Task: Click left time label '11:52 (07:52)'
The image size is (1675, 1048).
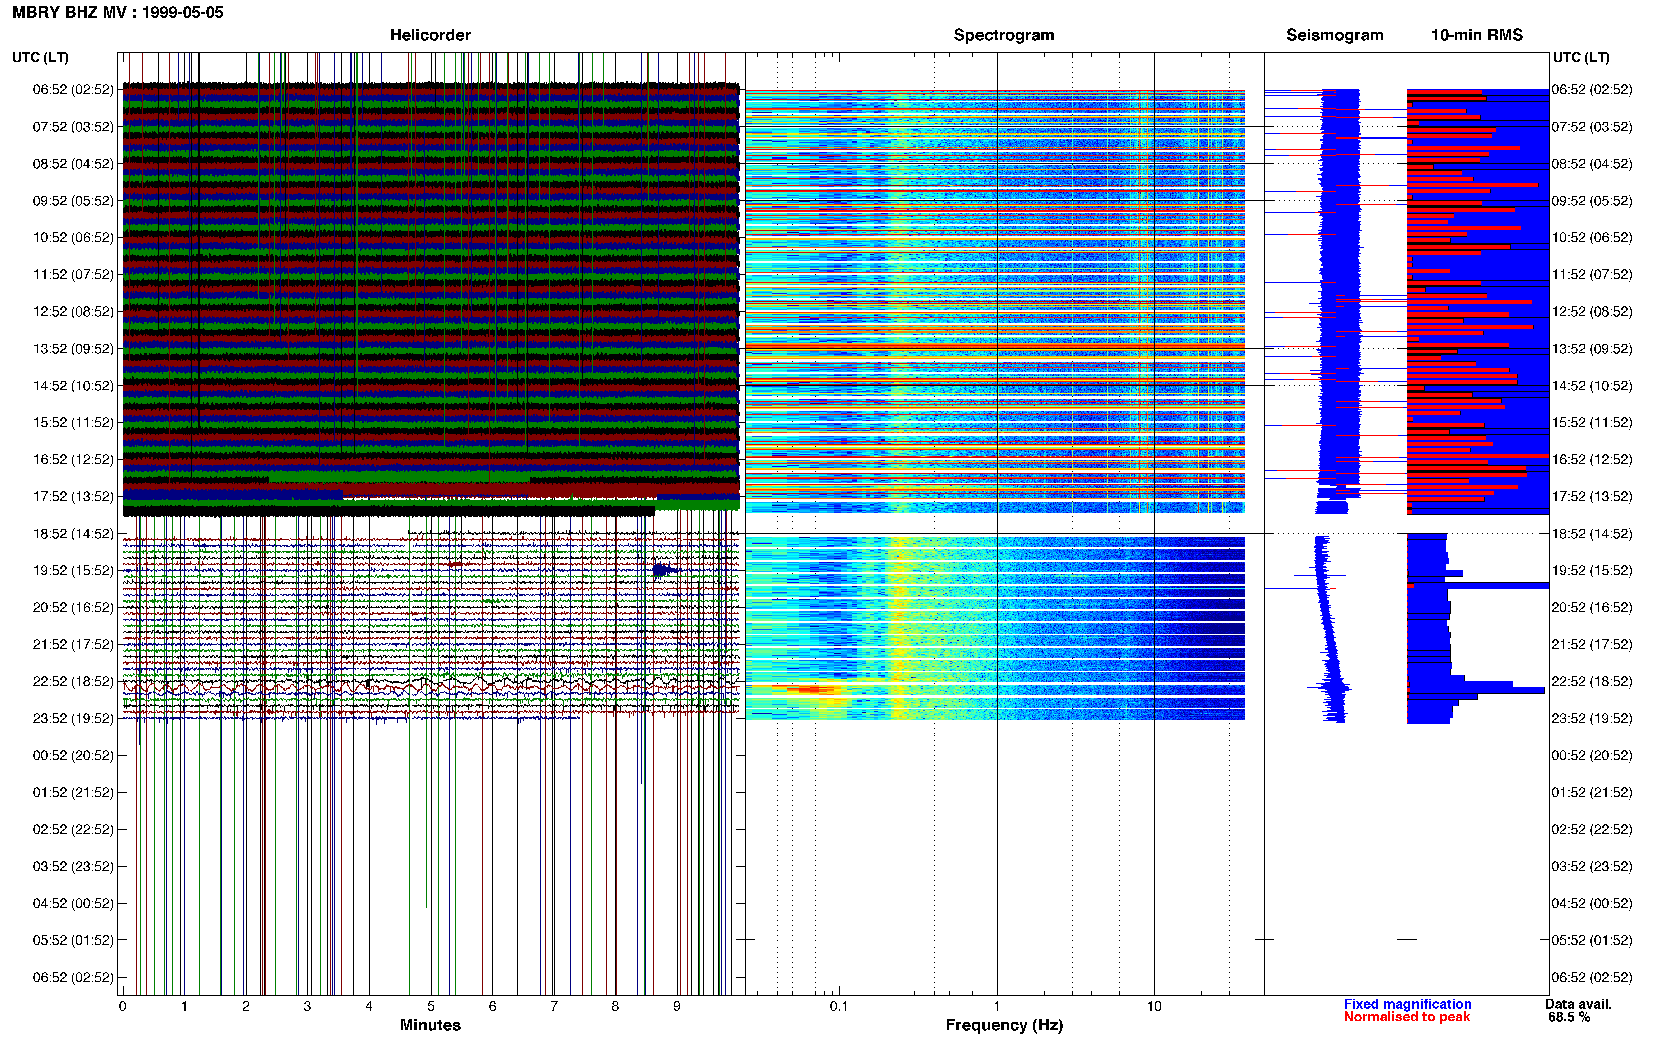Action: click(73, 274)
